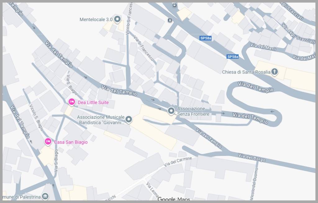Click the Via del Borgo street label
This screenshot has width=318, height=203.
pyautogui.click(x=252, y=158)
